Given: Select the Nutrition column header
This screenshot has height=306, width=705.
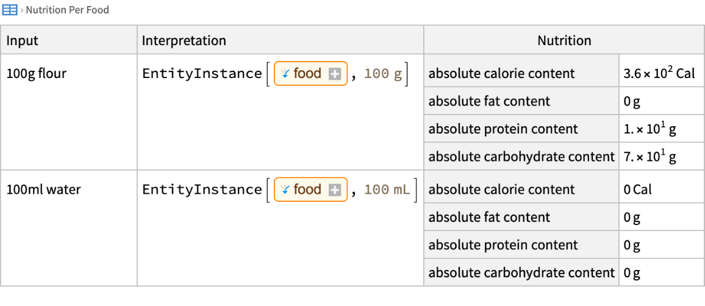Looking at the screenshot, I should tap(564, 41).
